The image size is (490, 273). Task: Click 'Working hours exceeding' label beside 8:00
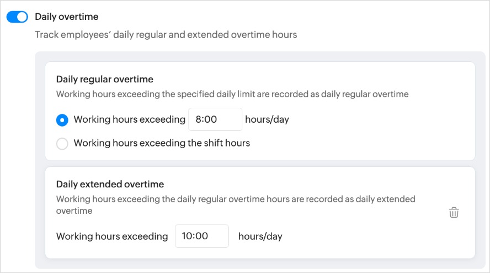pyautogui.click(x=129, y=119)
